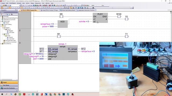Collapse the FB/FUN tree node
The width and height of the screenshot is (172, 96).
pos(3,34)
